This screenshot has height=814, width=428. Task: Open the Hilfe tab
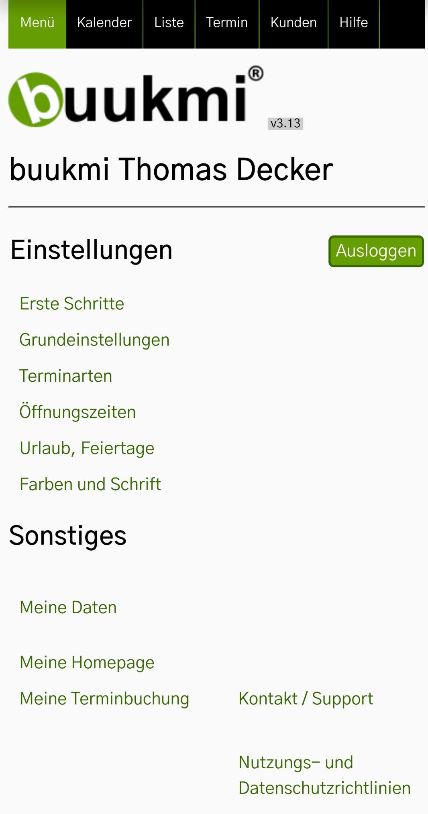coord(353,23)
